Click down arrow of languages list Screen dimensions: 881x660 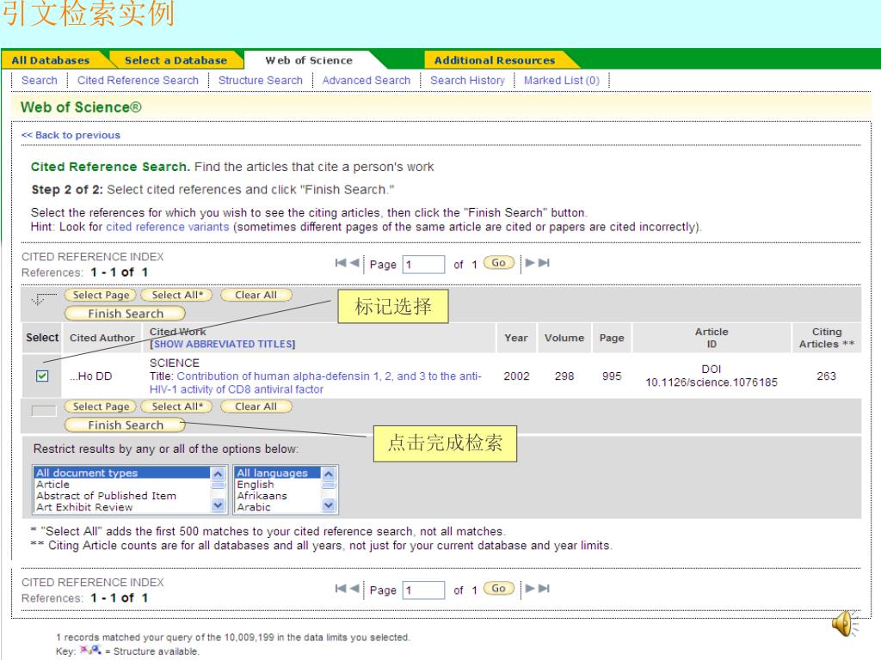(x=329, y=505)
